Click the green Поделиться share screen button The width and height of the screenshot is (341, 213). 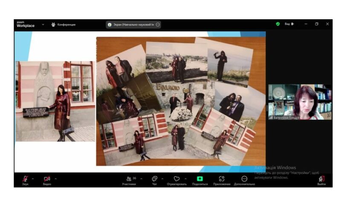pos(200,179)
